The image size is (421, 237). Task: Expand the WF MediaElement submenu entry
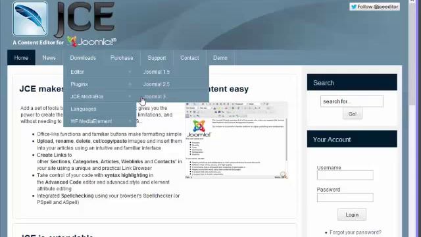[100, 121]
